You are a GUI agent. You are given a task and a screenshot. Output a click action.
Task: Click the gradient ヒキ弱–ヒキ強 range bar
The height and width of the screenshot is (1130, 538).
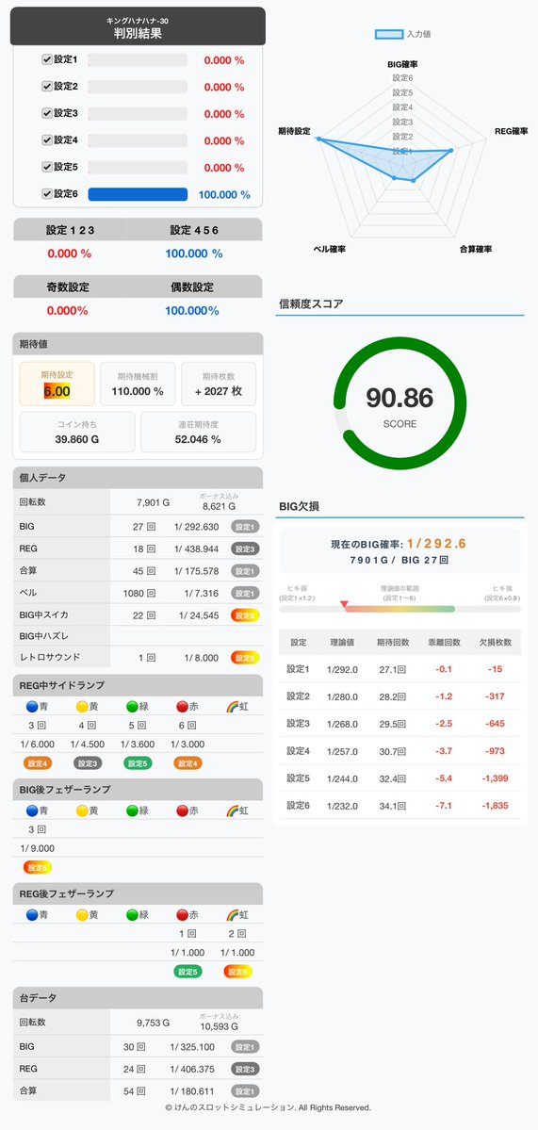399,609
